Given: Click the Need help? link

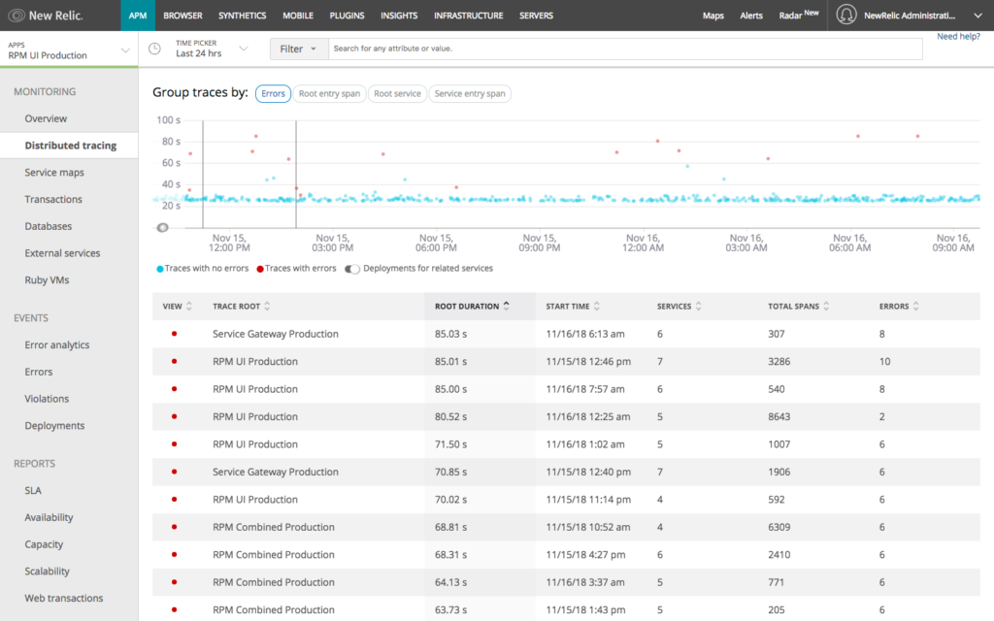Looking at the screenshot, I should pyautogui.click(x=958, y=36).
